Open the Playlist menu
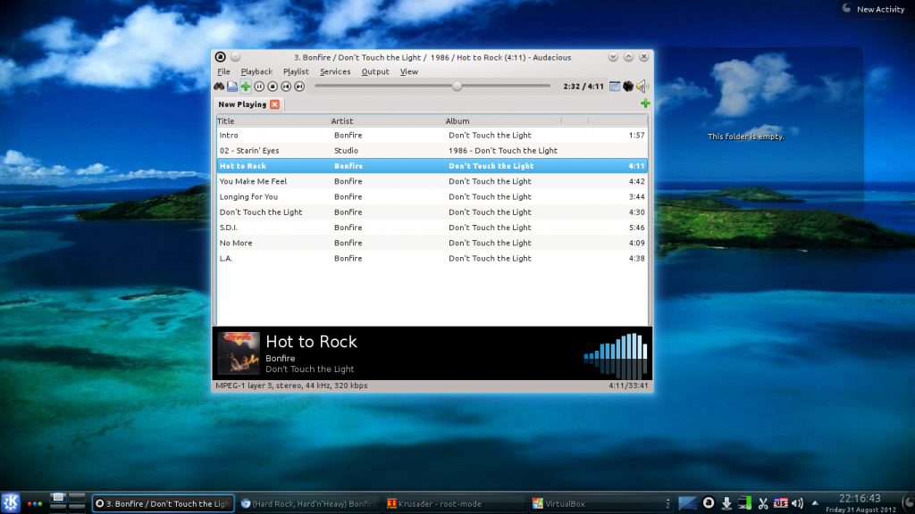Screen dimensions: 915x514 tap(296, 71)
